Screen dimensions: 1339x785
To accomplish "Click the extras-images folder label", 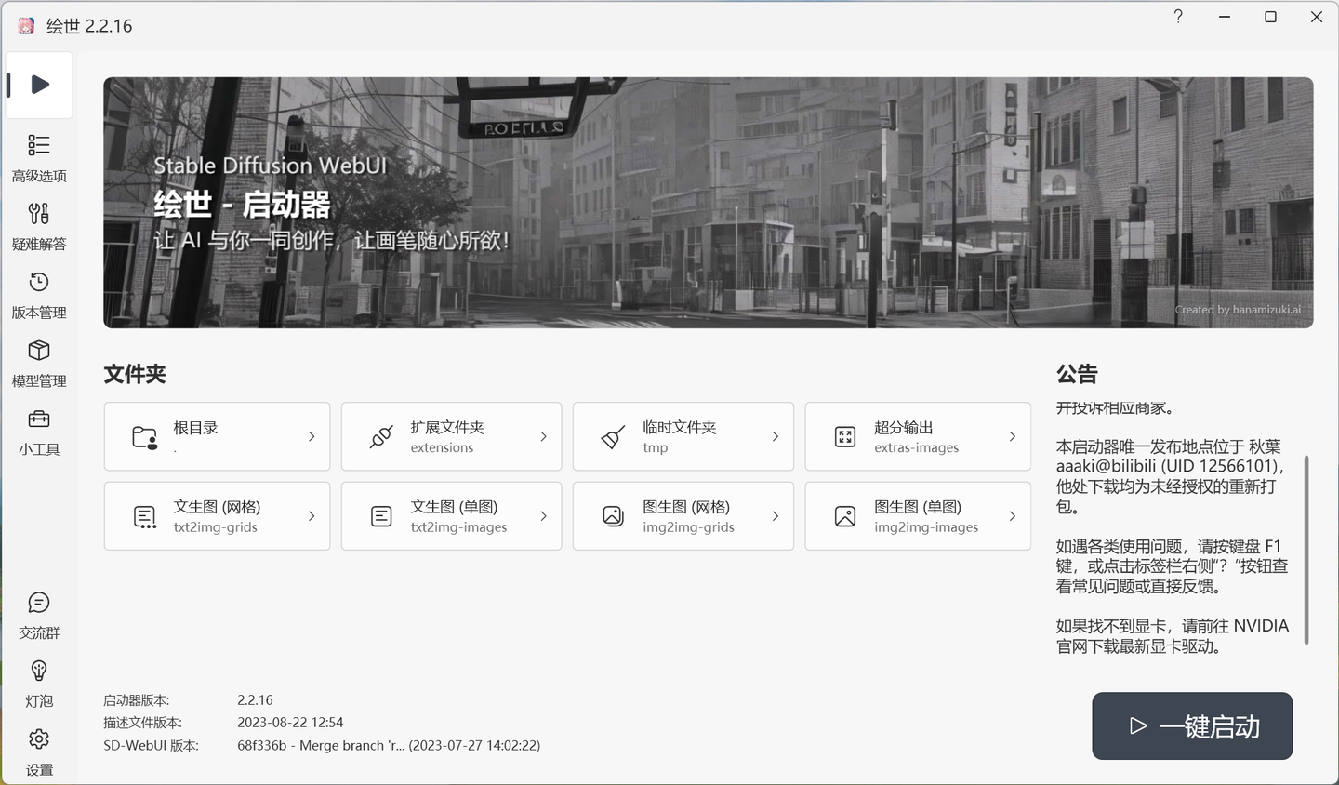I will point(916,448).
